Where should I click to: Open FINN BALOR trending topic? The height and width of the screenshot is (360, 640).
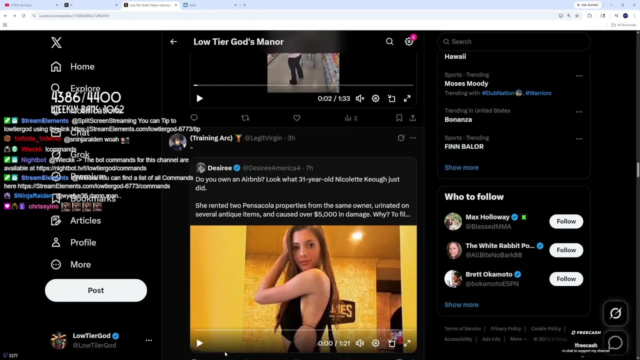[464, 146]
